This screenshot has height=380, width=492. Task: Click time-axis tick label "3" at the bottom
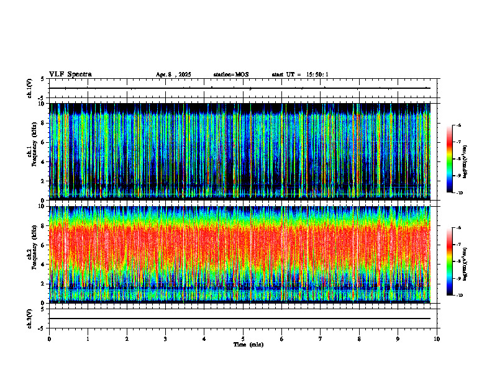[x=165, y=339]
